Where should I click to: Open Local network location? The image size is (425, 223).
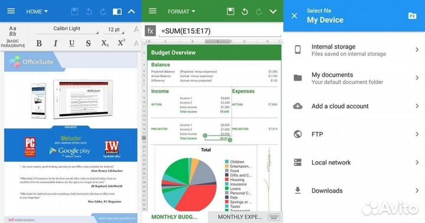(354, 163)
